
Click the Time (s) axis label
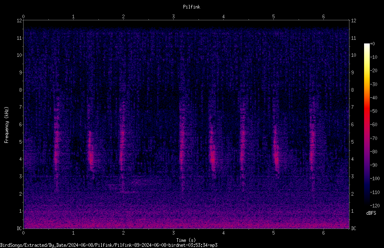click(186, 240)
